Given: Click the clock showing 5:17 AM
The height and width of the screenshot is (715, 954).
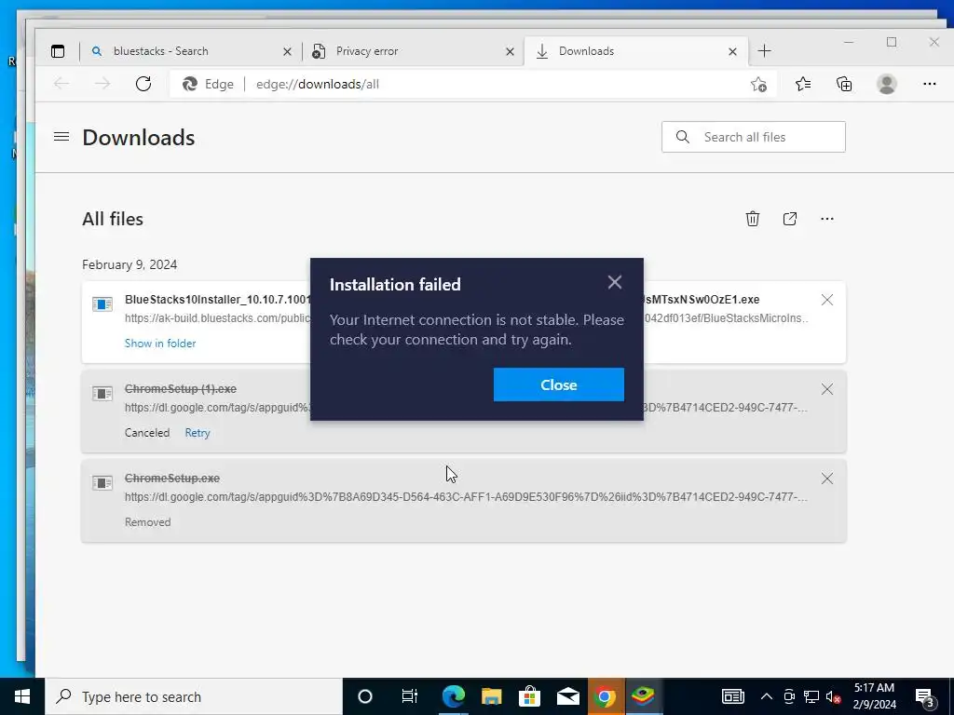Looking at the screenshot, I should [x=874, y=688].
